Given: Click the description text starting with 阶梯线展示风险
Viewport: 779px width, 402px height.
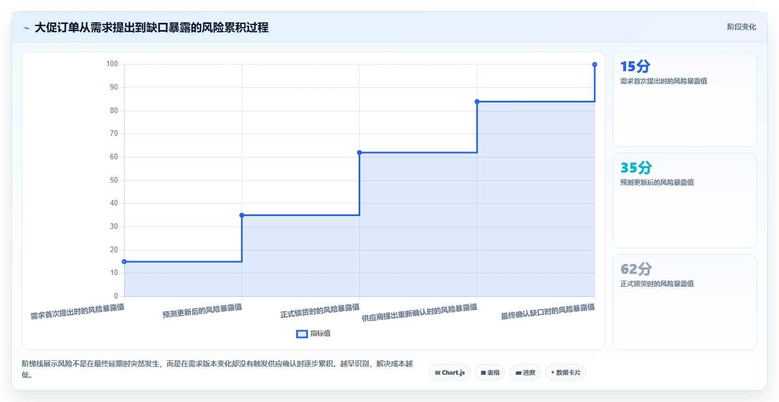Looking at the screenshot, I should pyautogui.click(x=217, y=369).
